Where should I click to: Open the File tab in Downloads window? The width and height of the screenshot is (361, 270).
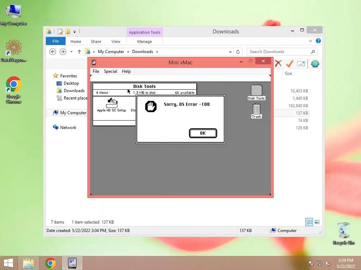(x=56, y=41)
